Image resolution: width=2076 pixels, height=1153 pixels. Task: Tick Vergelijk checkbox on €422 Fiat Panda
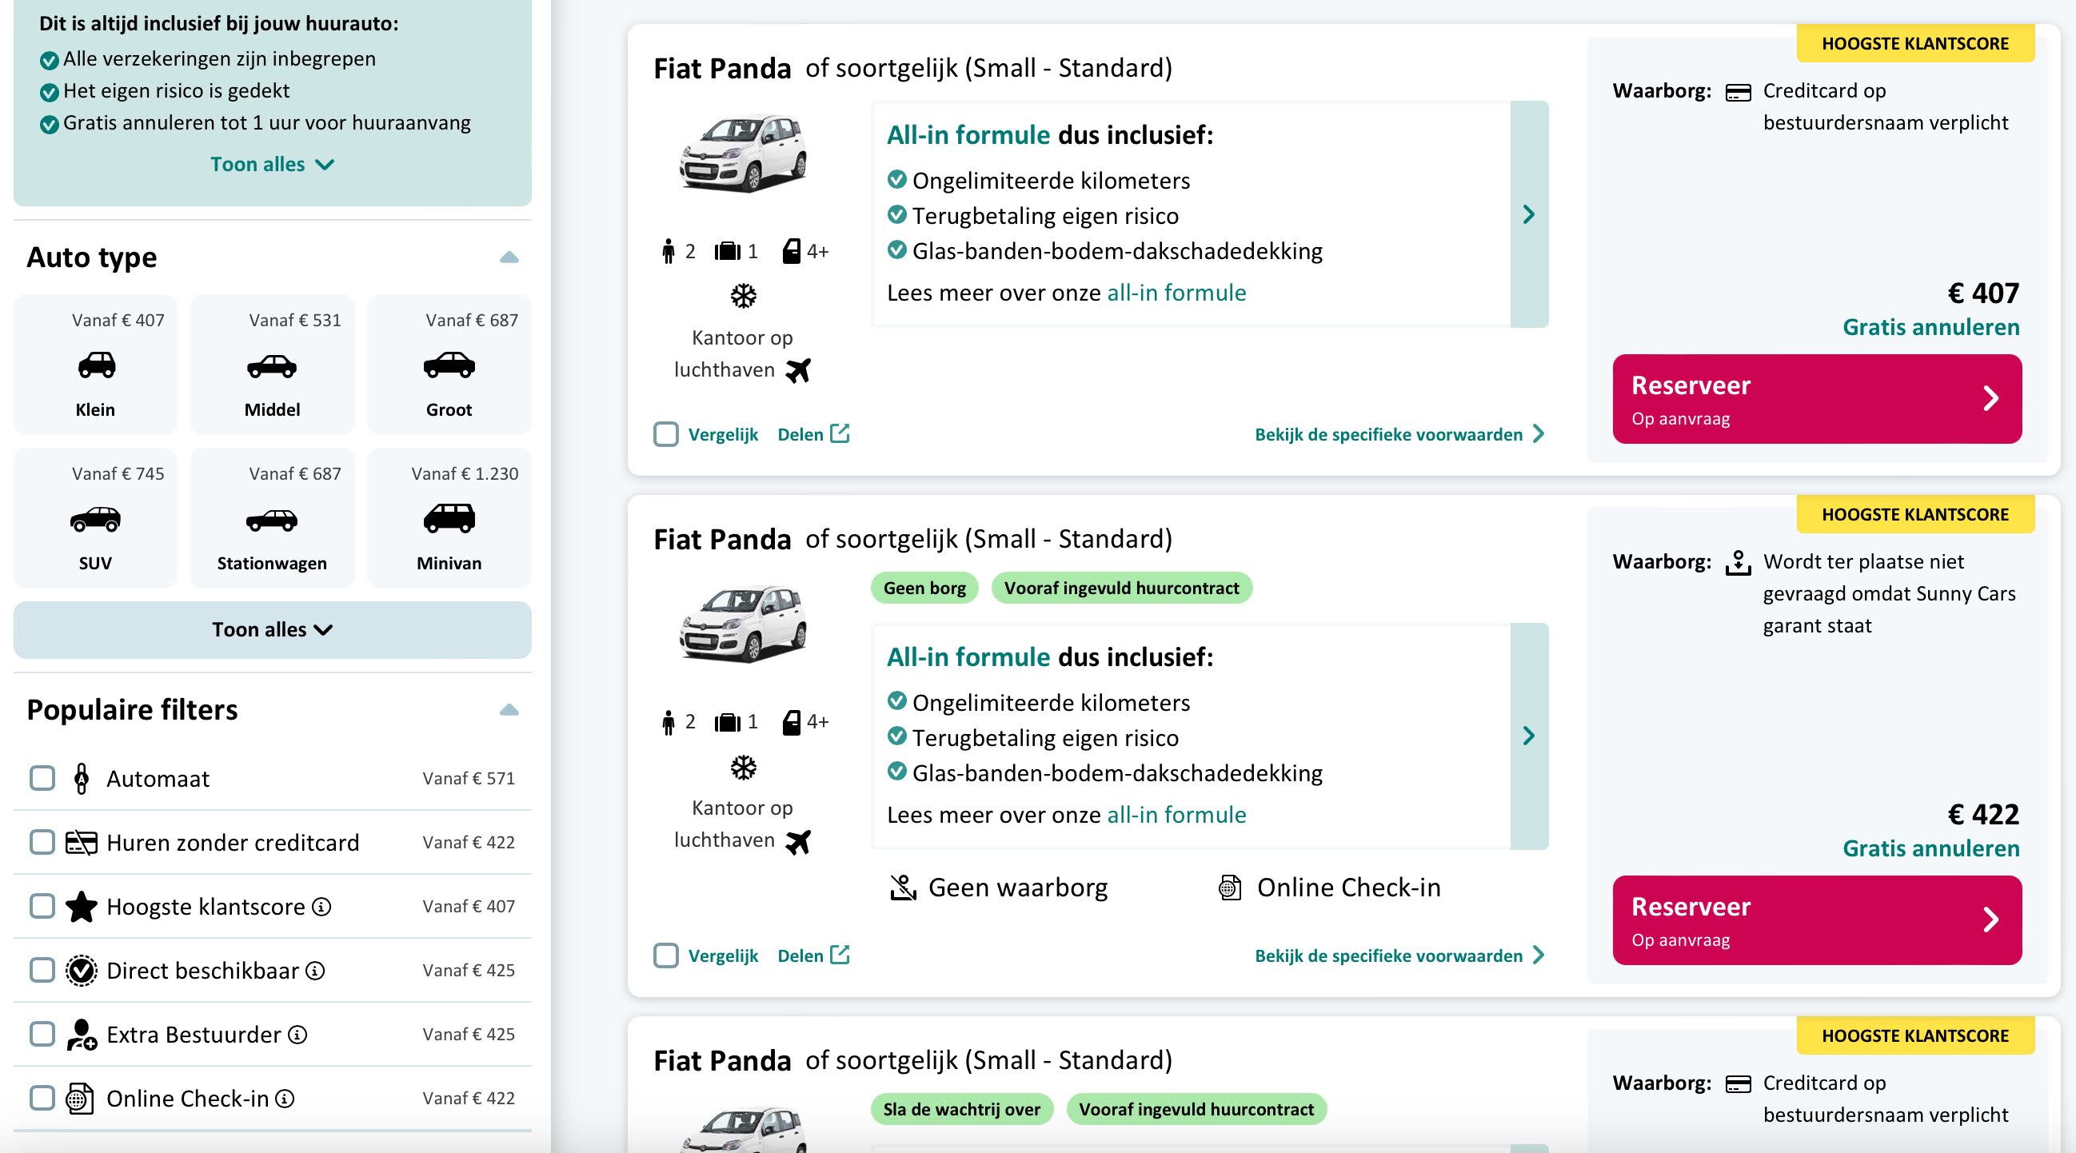pos(665,956)
